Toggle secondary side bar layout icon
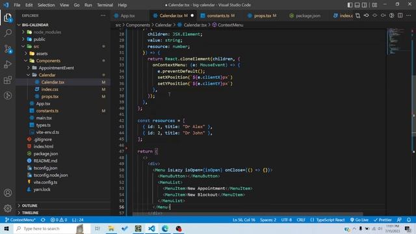The height and width of the screenshot is (234, 416). [x=365, y=5]
